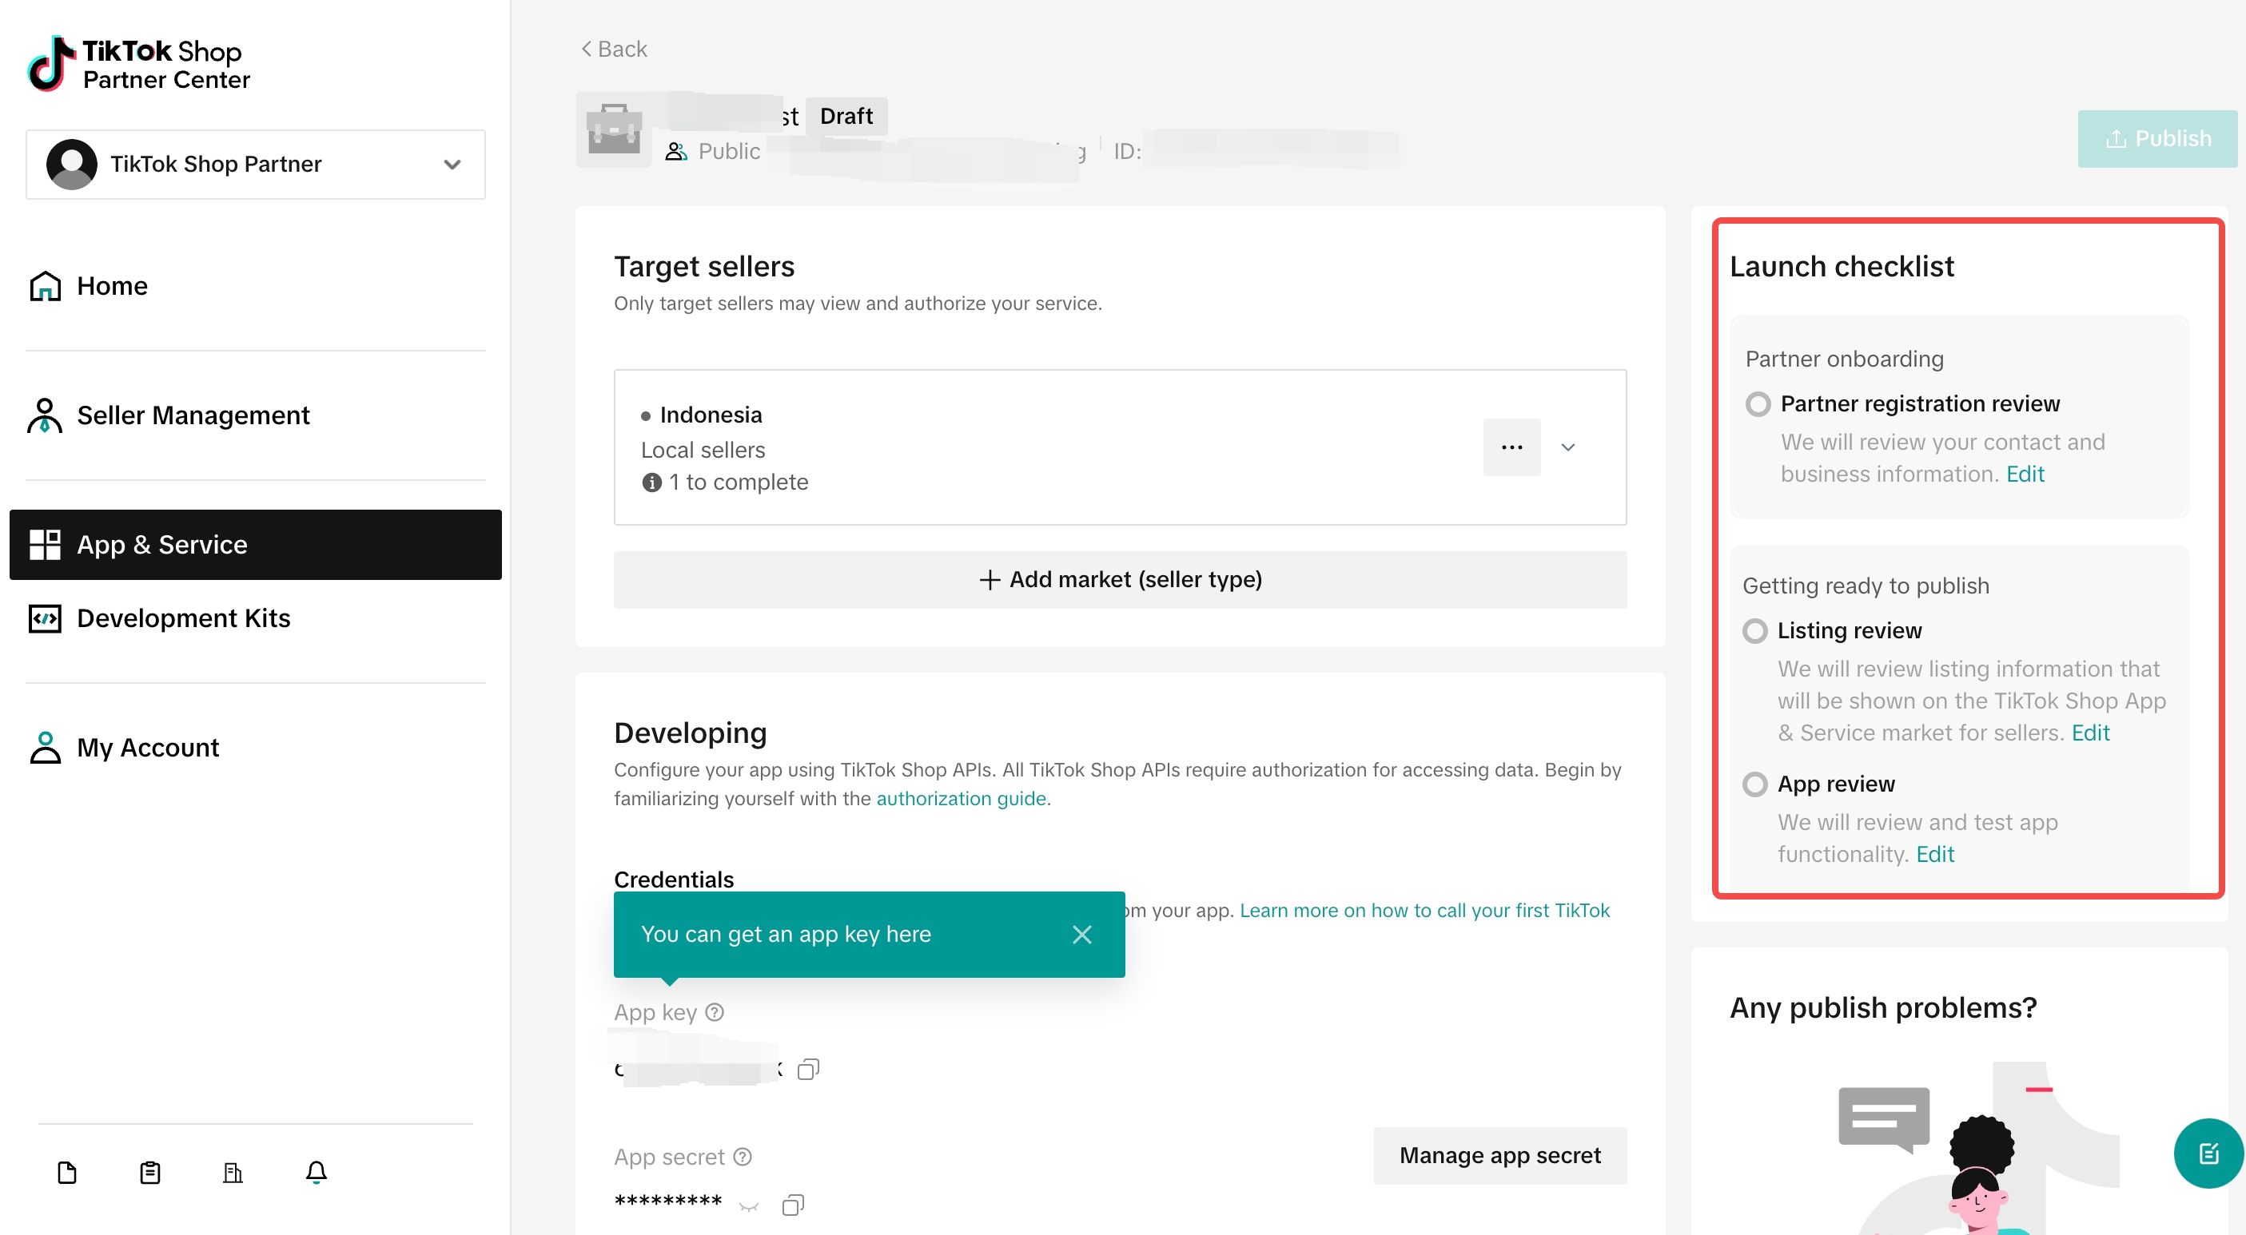2246x1235 pixels.
Task: Copy the app key value
Action: click(808, 1069)
